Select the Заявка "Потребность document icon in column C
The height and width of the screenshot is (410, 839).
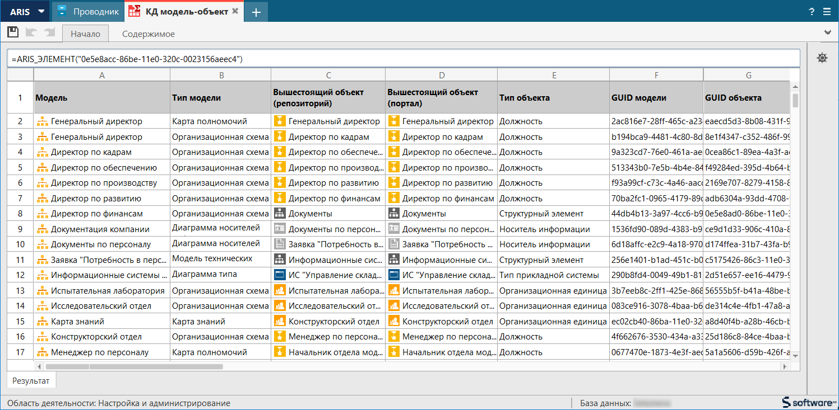[279, 244]
